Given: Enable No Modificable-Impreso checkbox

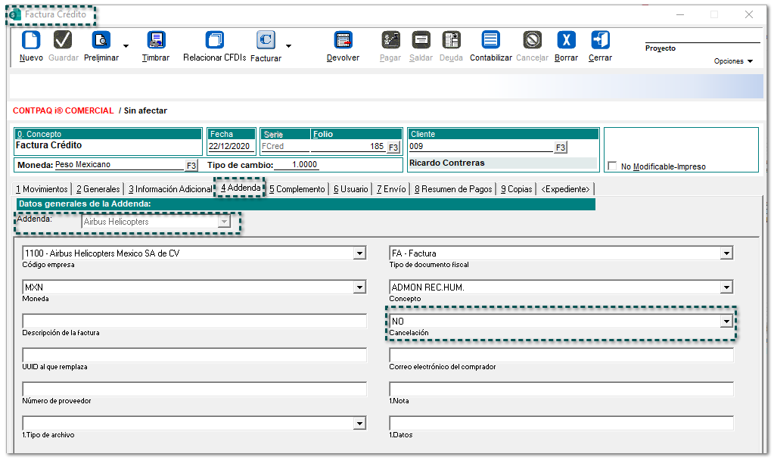Looking at the screenshot, I should (613, 166).
